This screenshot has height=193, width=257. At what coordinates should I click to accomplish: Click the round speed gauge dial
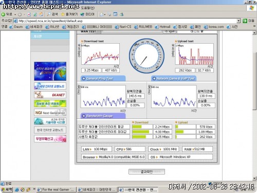tap(146, 56)
